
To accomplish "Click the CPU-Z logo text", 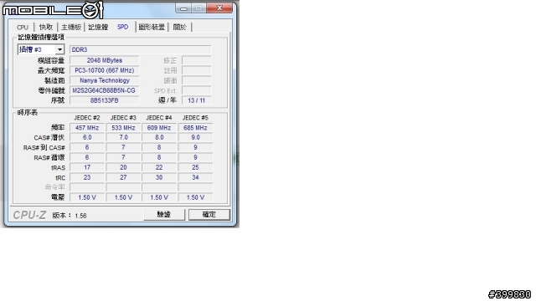I will tap(29, 215).
